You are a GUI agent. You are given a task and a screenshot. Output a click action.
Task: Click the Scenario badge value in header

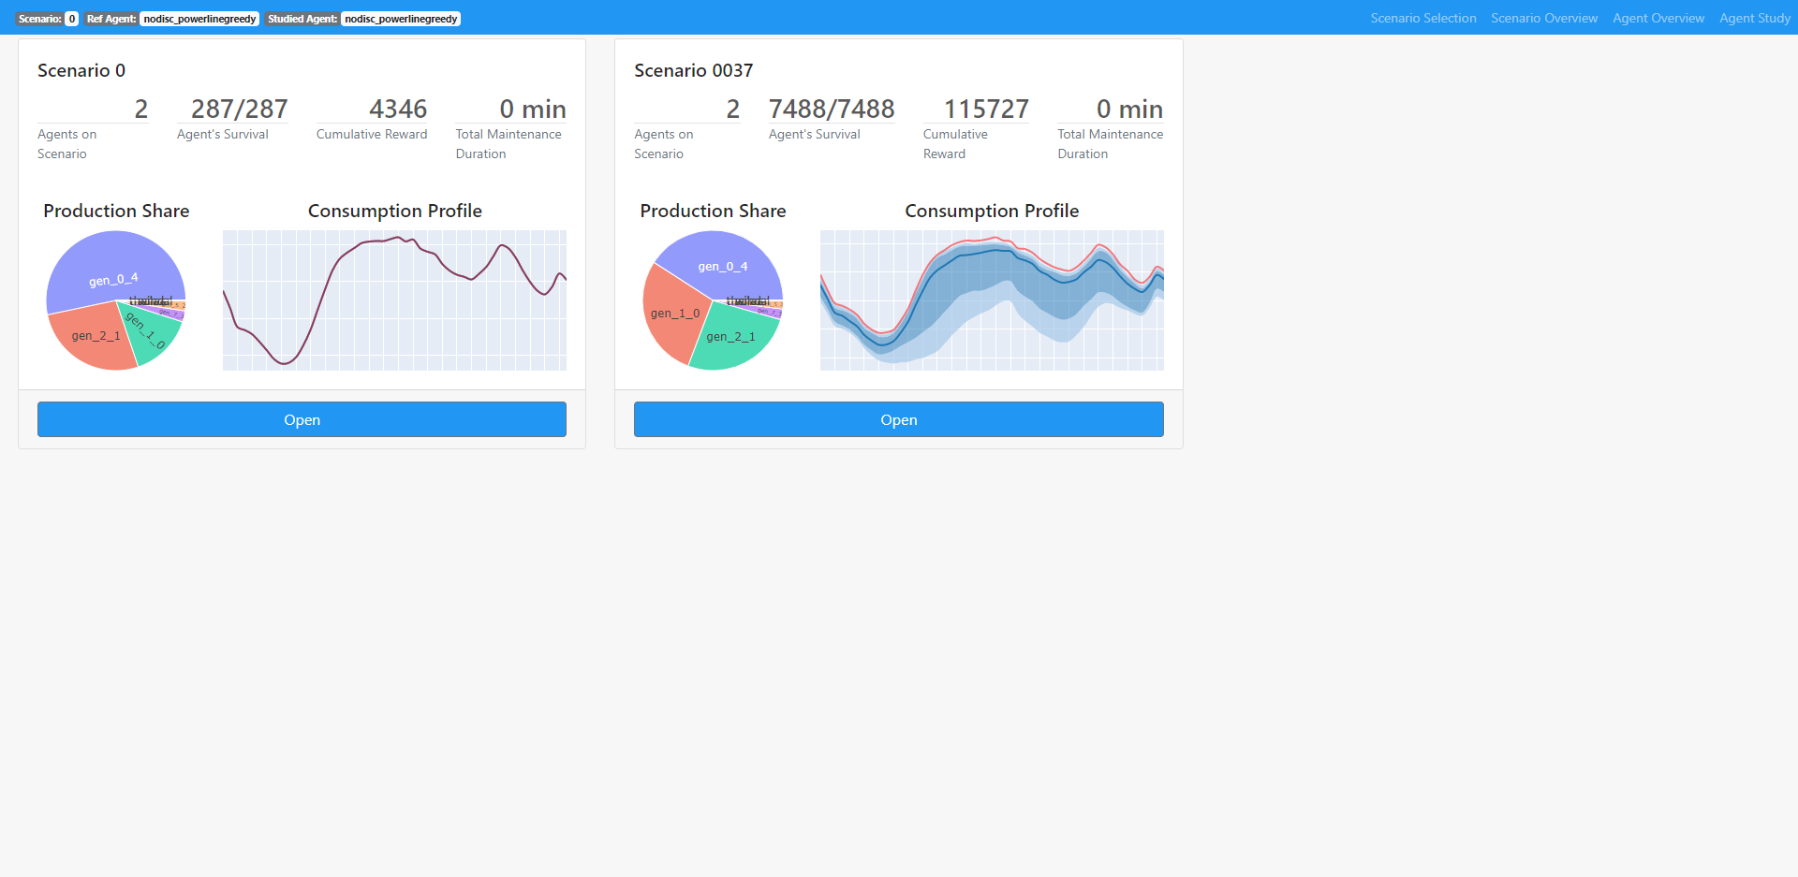(72, 19)
